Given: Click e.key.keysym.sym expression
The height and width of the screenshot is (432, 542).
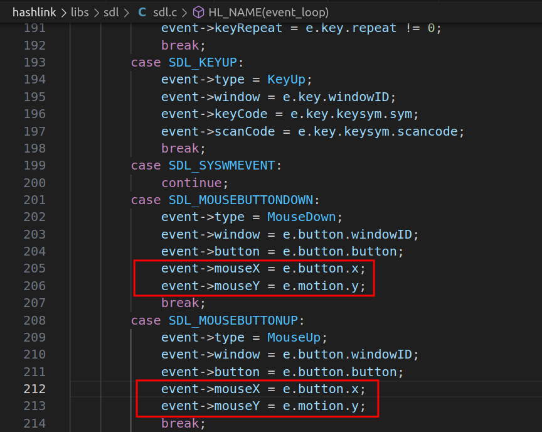Looking at the screenshot, I should (x=351, y=114).
